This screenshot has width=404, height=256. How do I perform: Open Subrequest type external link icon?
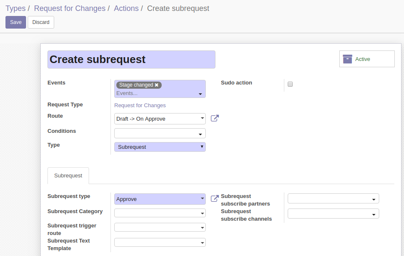click(215, 198)
